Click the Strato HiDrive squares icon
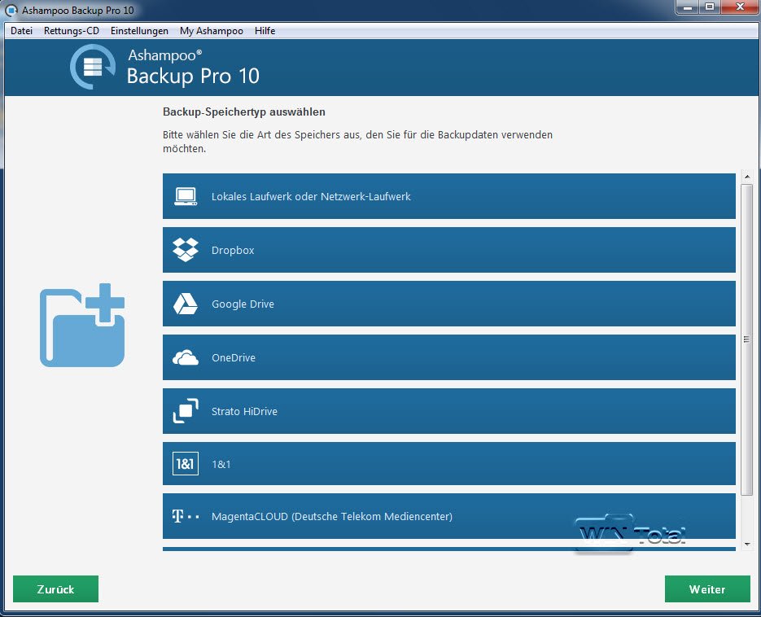This screenshot has width=761, height=617. coord(186,411)
